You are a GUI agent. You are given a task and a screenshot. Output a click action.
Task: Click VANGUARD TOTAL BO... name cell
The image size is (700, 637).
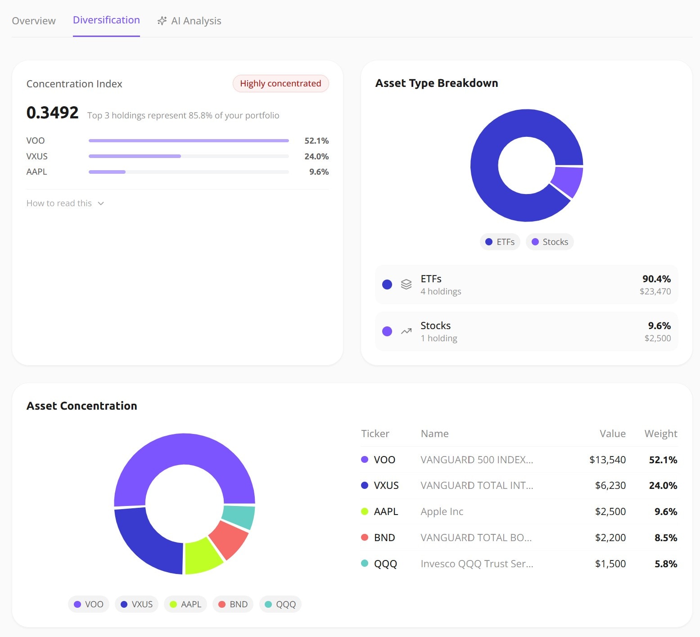point(476,538)
